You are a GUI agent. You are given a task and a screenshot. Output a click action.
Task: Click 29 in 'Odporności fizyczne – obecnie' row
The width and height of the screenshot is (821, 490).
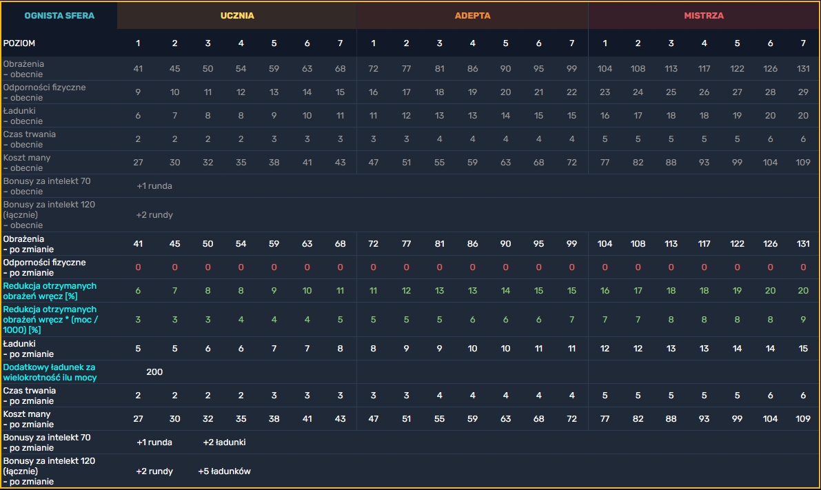pos(803,92)
